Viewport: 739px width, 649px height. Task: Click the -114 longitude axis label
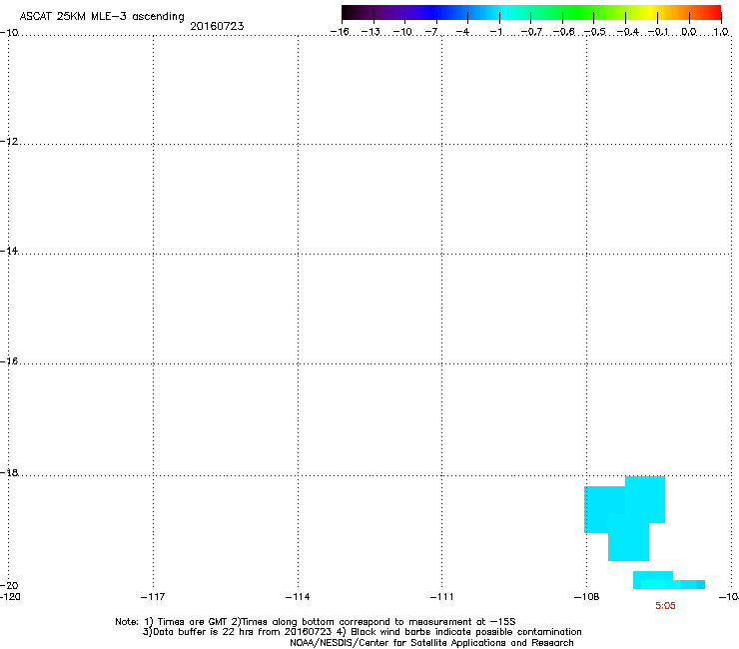pyautogui.click(x=298, y=597)
